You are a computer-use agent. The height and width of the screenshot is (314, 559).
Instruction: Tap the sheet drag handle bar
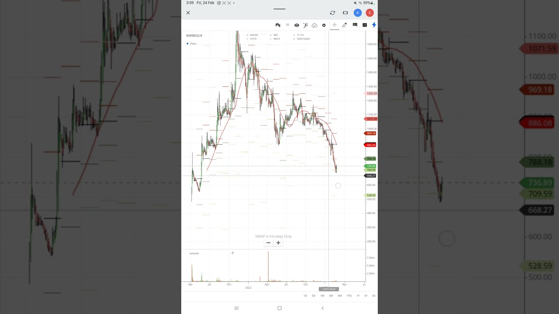pos(279,9)
